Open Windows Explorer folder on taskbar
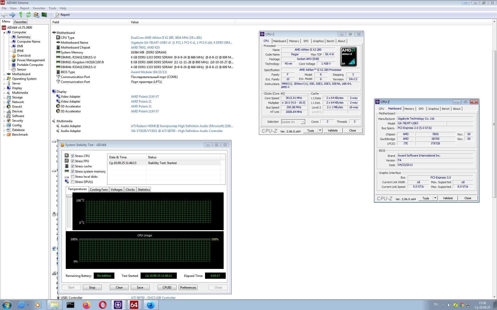The height and width of the screenshot is (310, 497). (54, 305)
